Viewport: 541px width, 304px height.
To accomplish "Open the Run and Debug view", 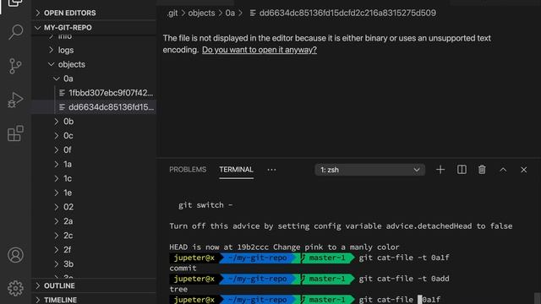I will click(x=15, y=100).
